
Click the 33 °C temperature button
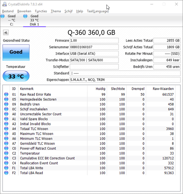pos(16,76)
